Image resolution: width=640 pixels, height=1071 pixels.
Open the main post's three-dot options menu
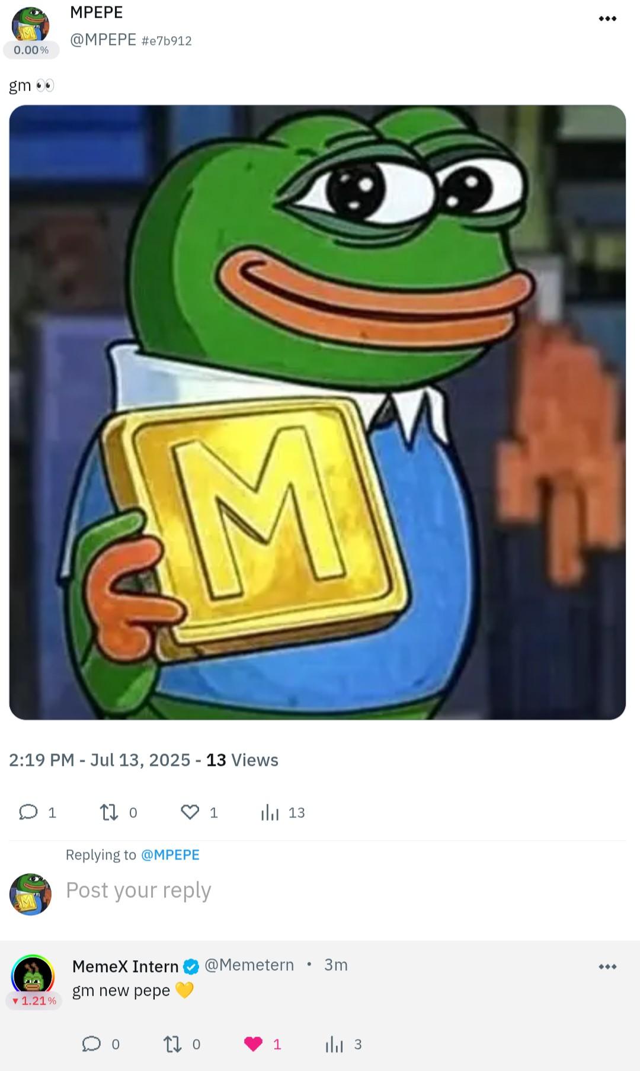(607, 19)
